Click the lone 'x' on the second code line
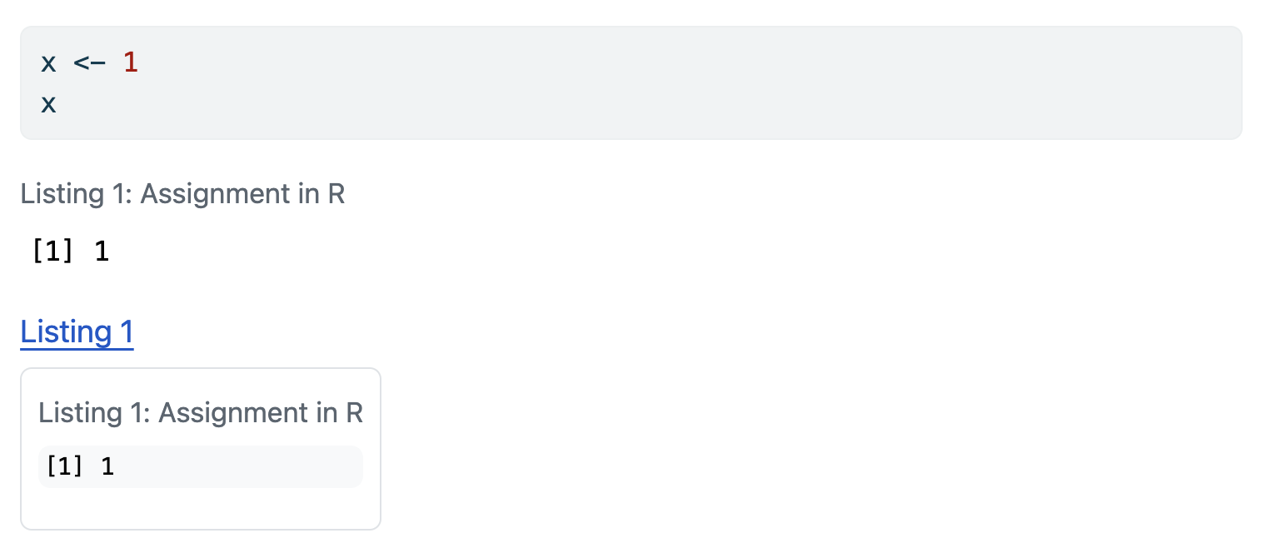The image size is (1261, 553). (x=48, y=104)
